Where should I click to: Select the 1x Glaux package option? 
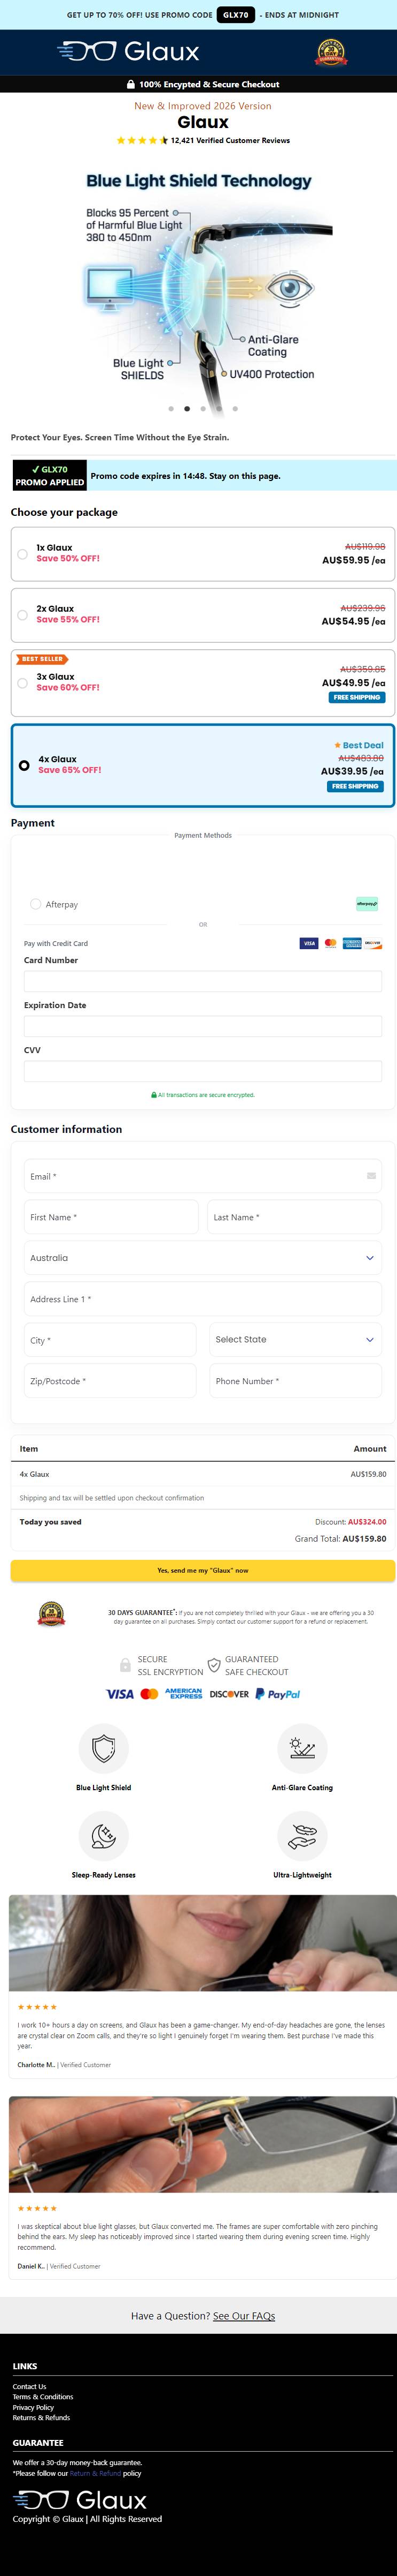click(x=203, y=553)
